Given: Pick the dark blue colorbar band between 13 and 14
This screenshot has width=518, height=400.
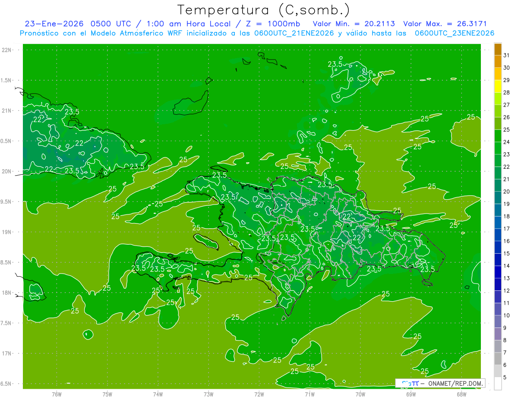Looking at the screenshot, I should point(498,272).
